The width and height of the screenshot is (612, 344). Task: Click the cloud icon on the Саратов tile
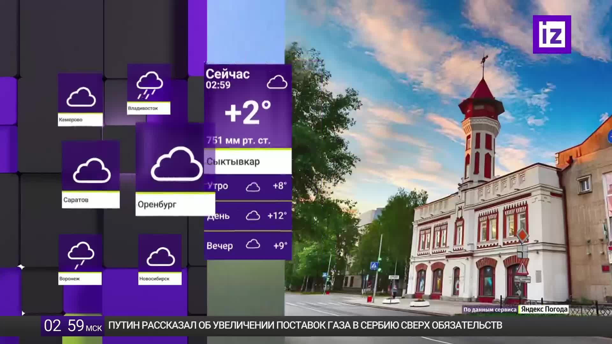pos(92,171)
